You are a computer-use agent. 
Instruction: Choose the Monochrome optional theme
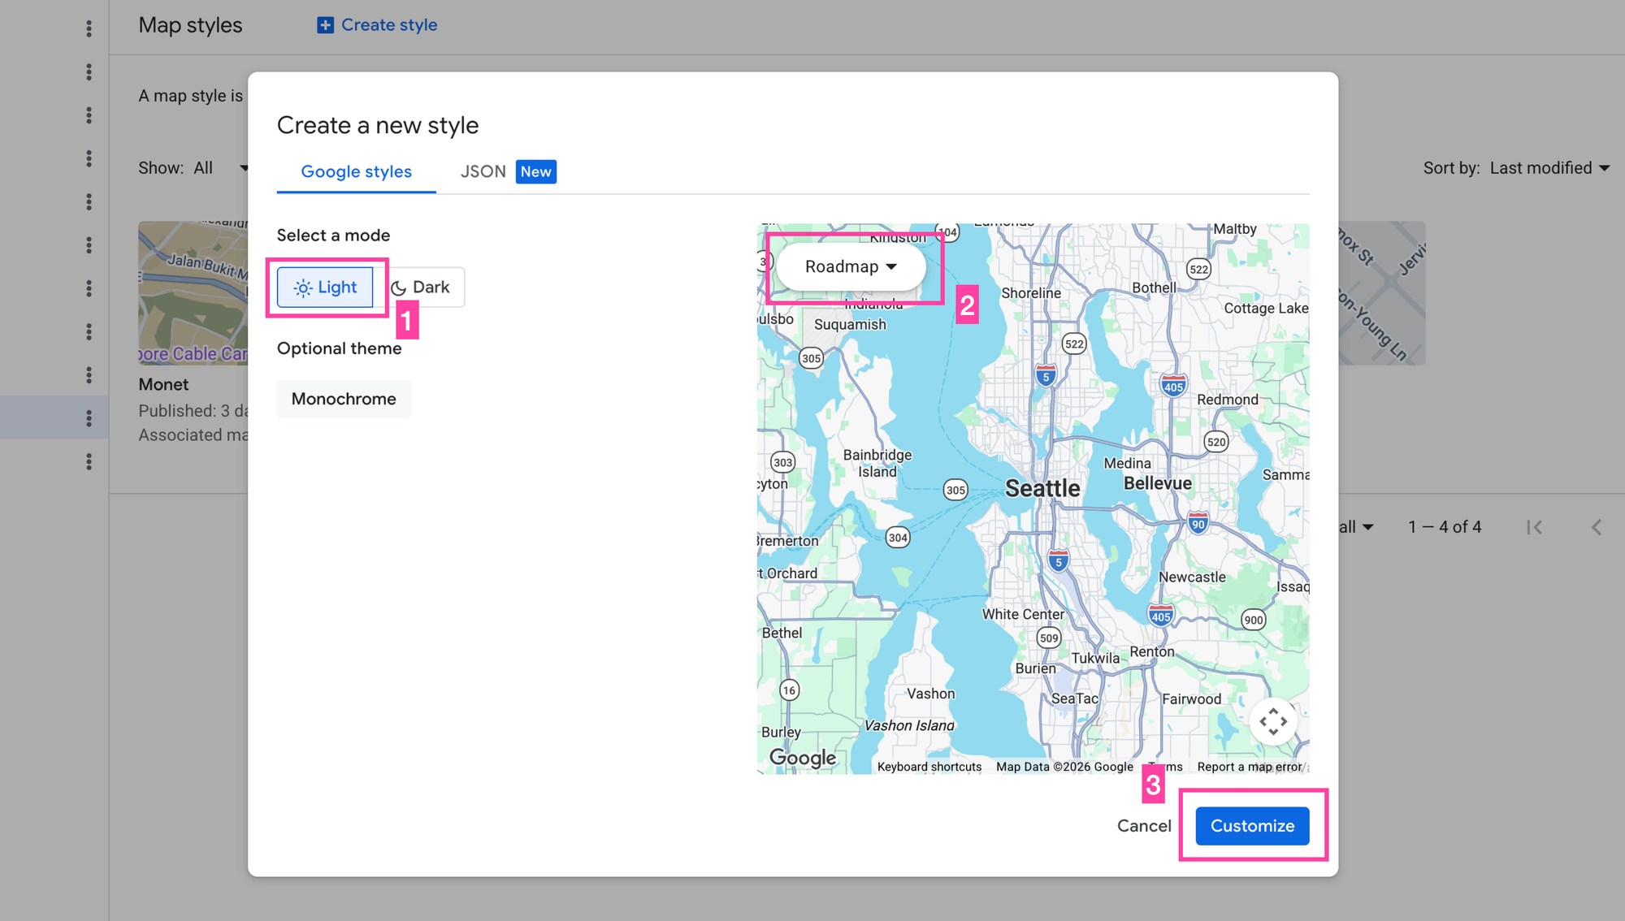pyautogui.click(x=344, y=399)
